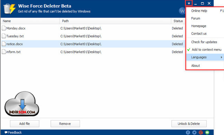Toggle Add to context menu option

click(205, 50)
